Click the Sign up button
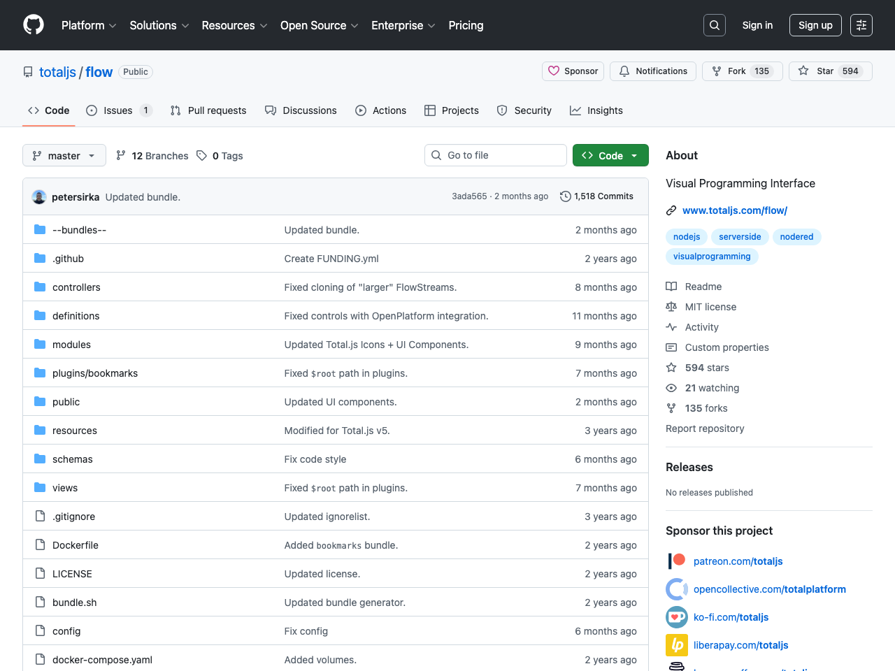Screen dimensions: 895x671 815,25
